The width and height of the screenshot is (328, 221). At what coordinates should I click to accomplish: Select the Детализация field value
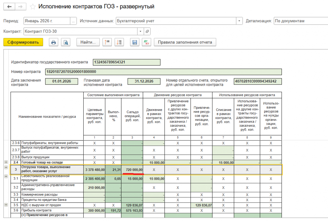click(301, 21)
